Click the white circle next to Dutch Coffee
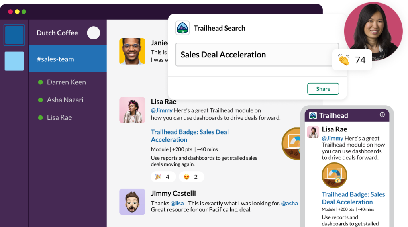The image size is (408, 227). tap(93, 33)
